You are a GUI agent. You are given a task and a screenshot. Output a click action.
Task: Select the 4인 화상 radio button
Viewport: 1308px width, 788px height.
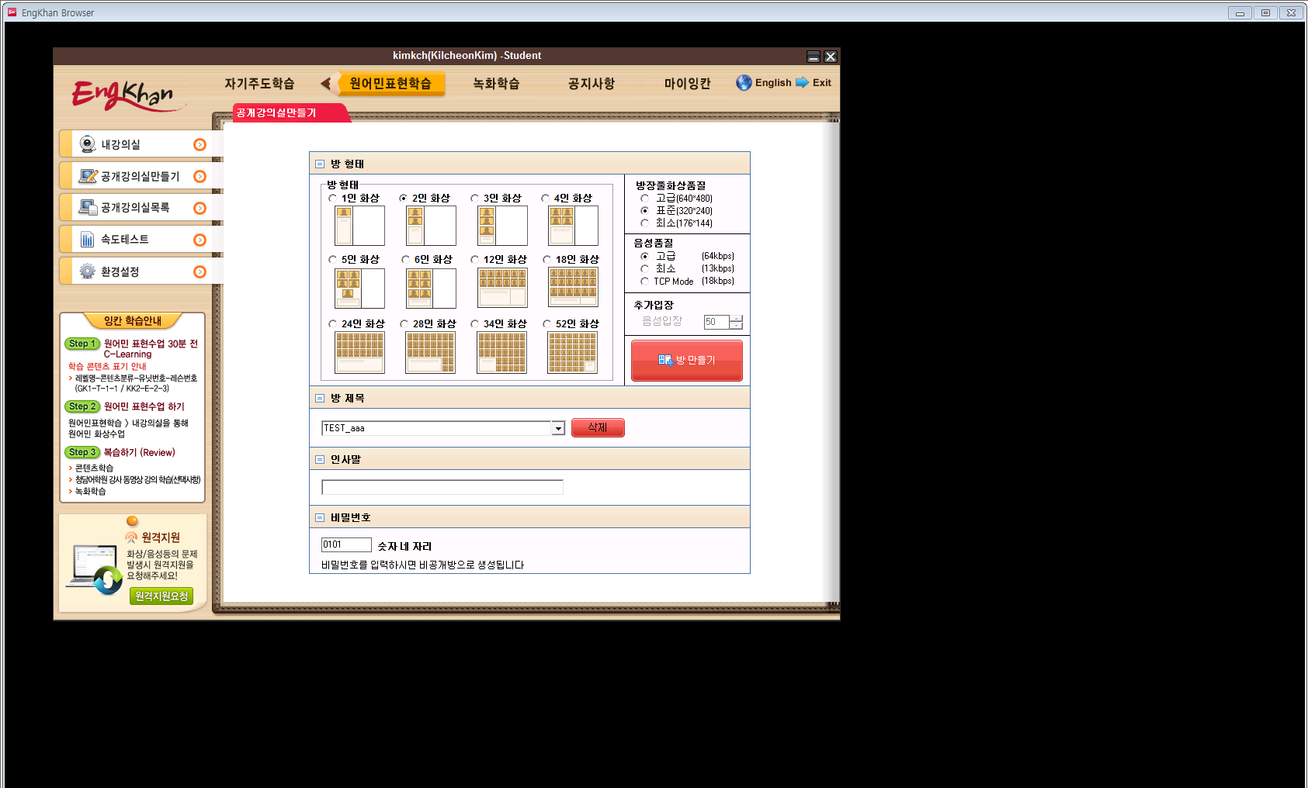coord(545,198)
